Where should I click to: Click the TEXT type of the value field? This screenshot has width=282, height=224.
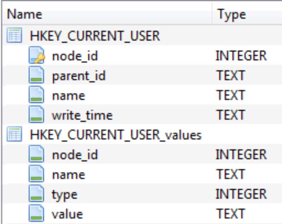[230, 214]
